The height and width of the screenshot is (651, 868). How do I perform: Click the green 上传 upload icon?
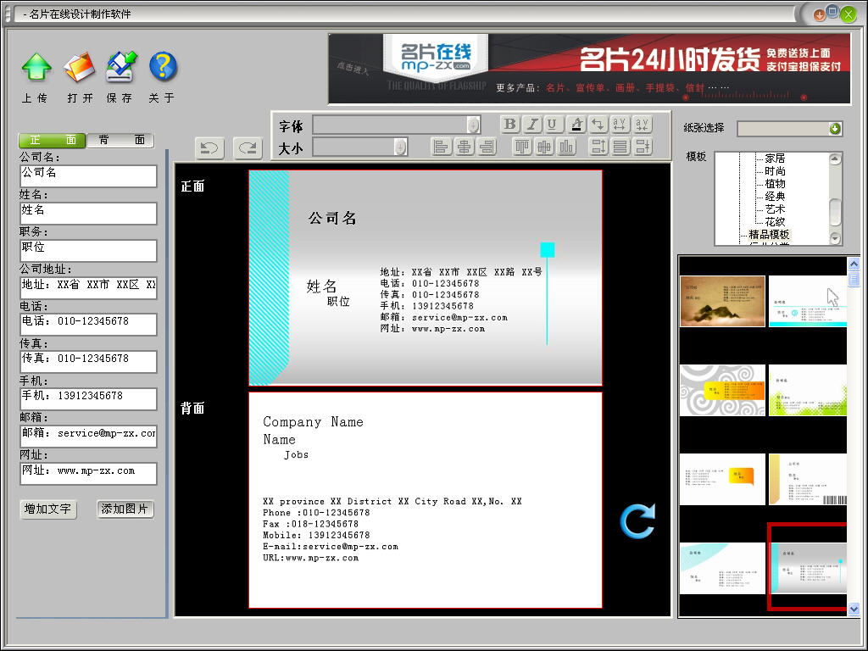36,68
